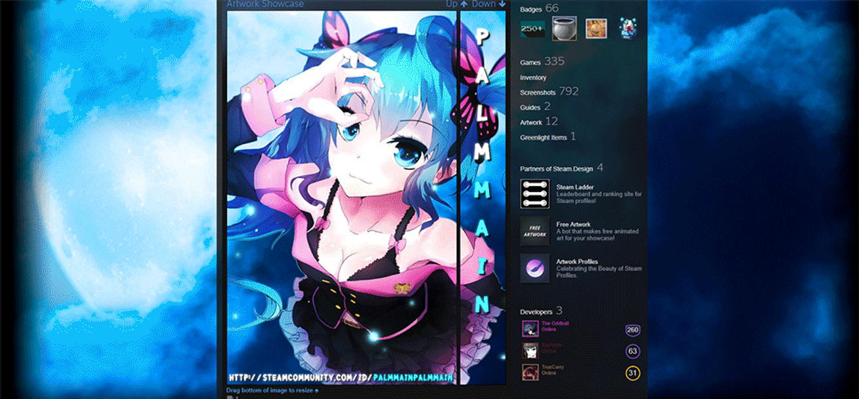Open the Inventory link
Image resolution: width=859 pixels, height=399 pixels.
coord(533,78)
